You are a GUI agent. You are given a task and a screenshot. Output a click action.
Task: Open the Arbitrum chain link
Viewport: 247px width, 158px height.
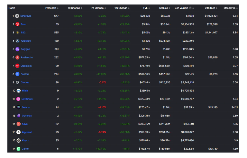coord(26,41)
